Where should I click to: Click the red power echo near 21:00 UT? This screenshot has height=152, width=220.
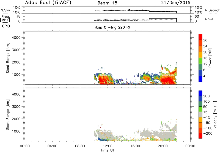tap(168, 80)
